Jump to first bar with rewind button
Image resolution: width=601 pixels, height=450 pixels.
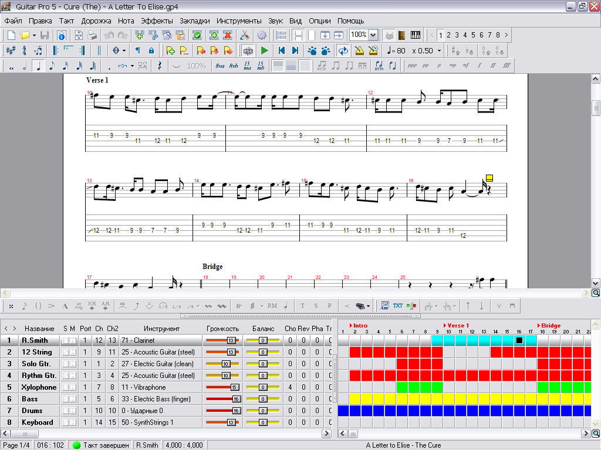coord(282,50)
